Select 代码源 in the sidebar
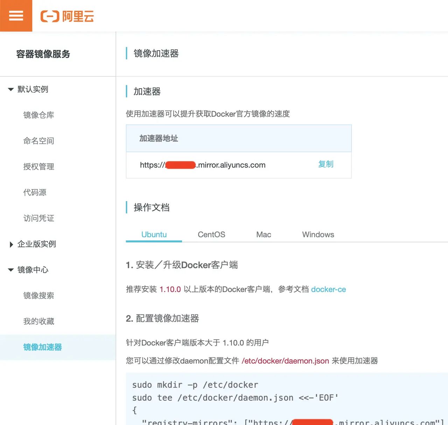Image resolution: width=448 pixels, height=425 pixels. 35,193
